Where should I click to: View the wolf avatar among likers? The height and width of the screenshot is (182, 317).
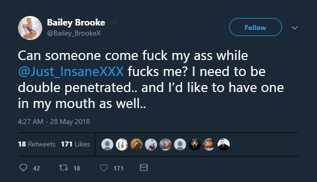(x=195, y=144)
